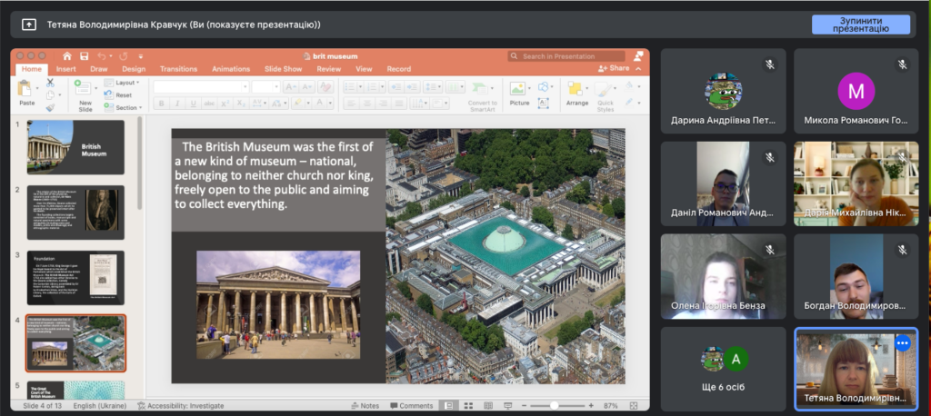The width and height of the screenshot is (931, 416).
Task: Open the Slide Show tab
Action: [x=283, y=69]
